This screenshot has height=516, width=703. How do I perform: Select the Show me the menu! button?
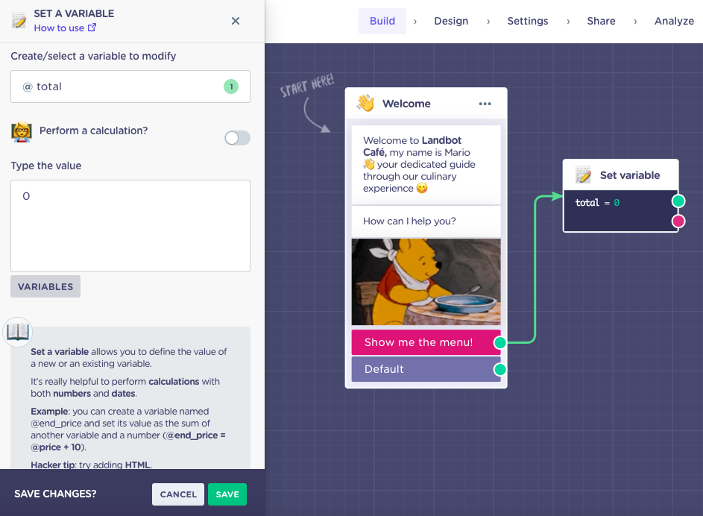tap(426, 342)
